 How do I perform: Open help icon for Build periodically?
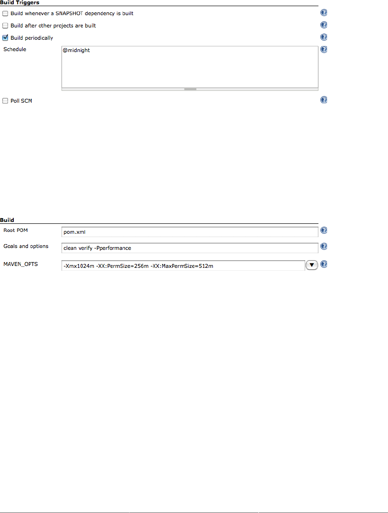pos(324,37)
